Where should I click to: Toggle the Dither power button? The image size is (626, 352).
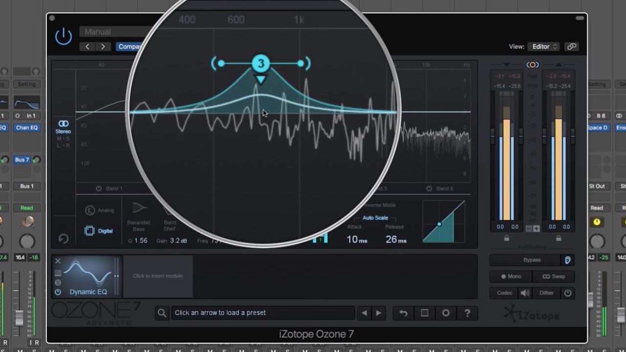pyautogui.click(x=568, y=293)
